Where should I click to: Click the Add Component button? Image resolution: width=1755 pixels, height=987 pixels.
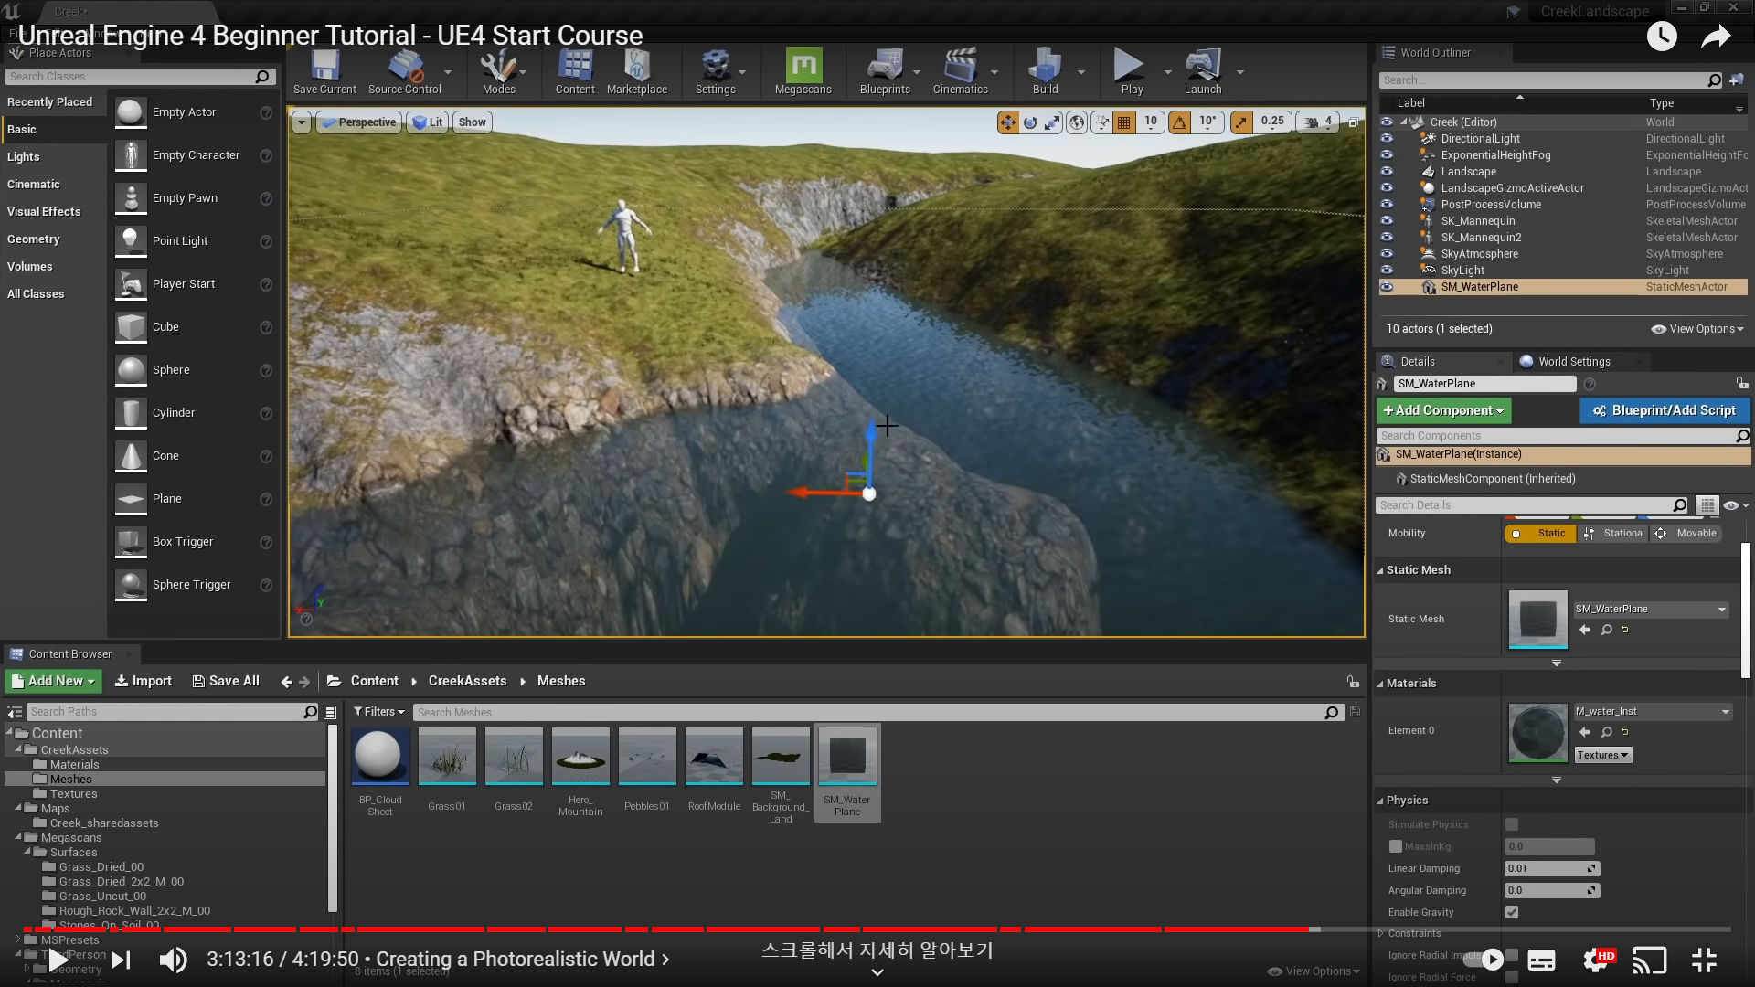pos(1443,410)
